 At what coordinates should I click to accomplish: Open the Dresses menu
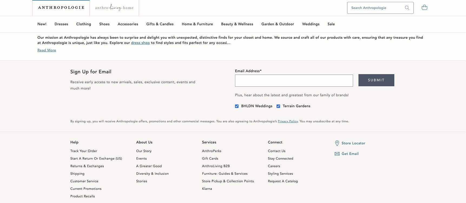coord(61,24)
